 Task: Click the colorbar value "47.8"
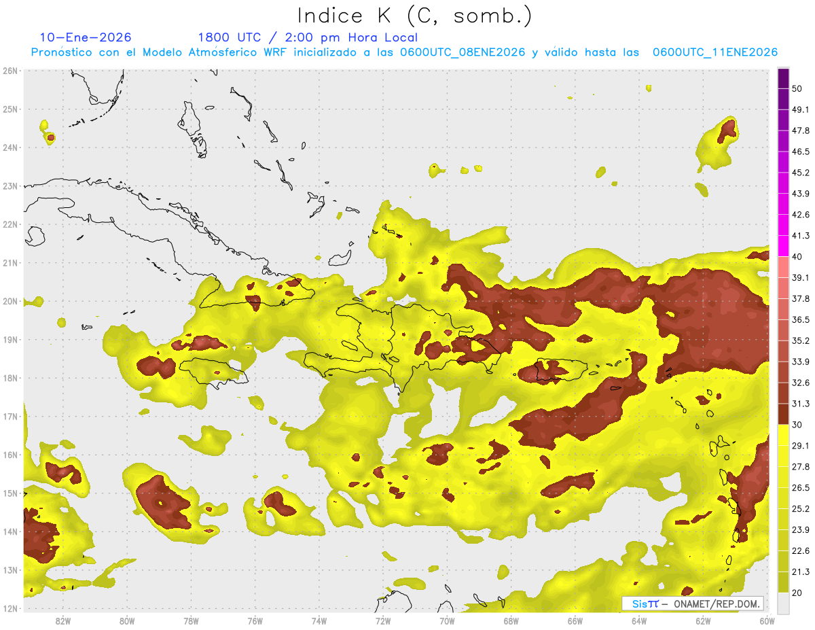pos(800,130)
